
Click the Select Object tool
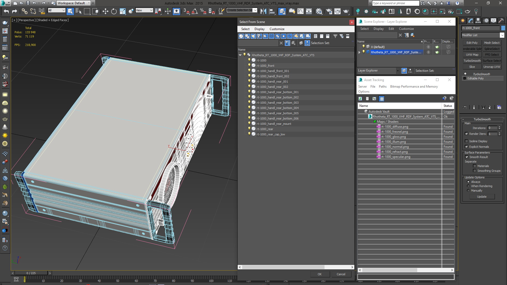click(70, 11)
